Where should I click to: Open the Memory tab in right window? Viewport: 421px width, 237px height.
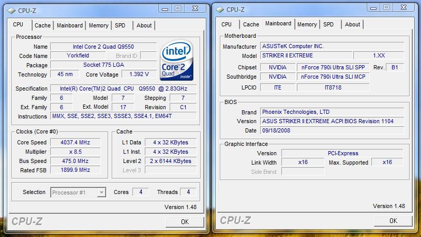pos(307,24)
